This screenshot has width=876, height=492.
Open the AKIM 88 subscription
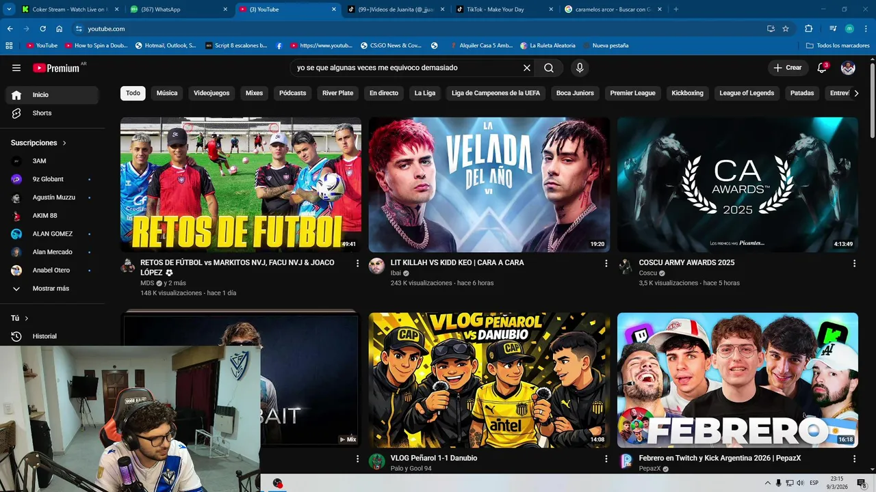[51, 215]
